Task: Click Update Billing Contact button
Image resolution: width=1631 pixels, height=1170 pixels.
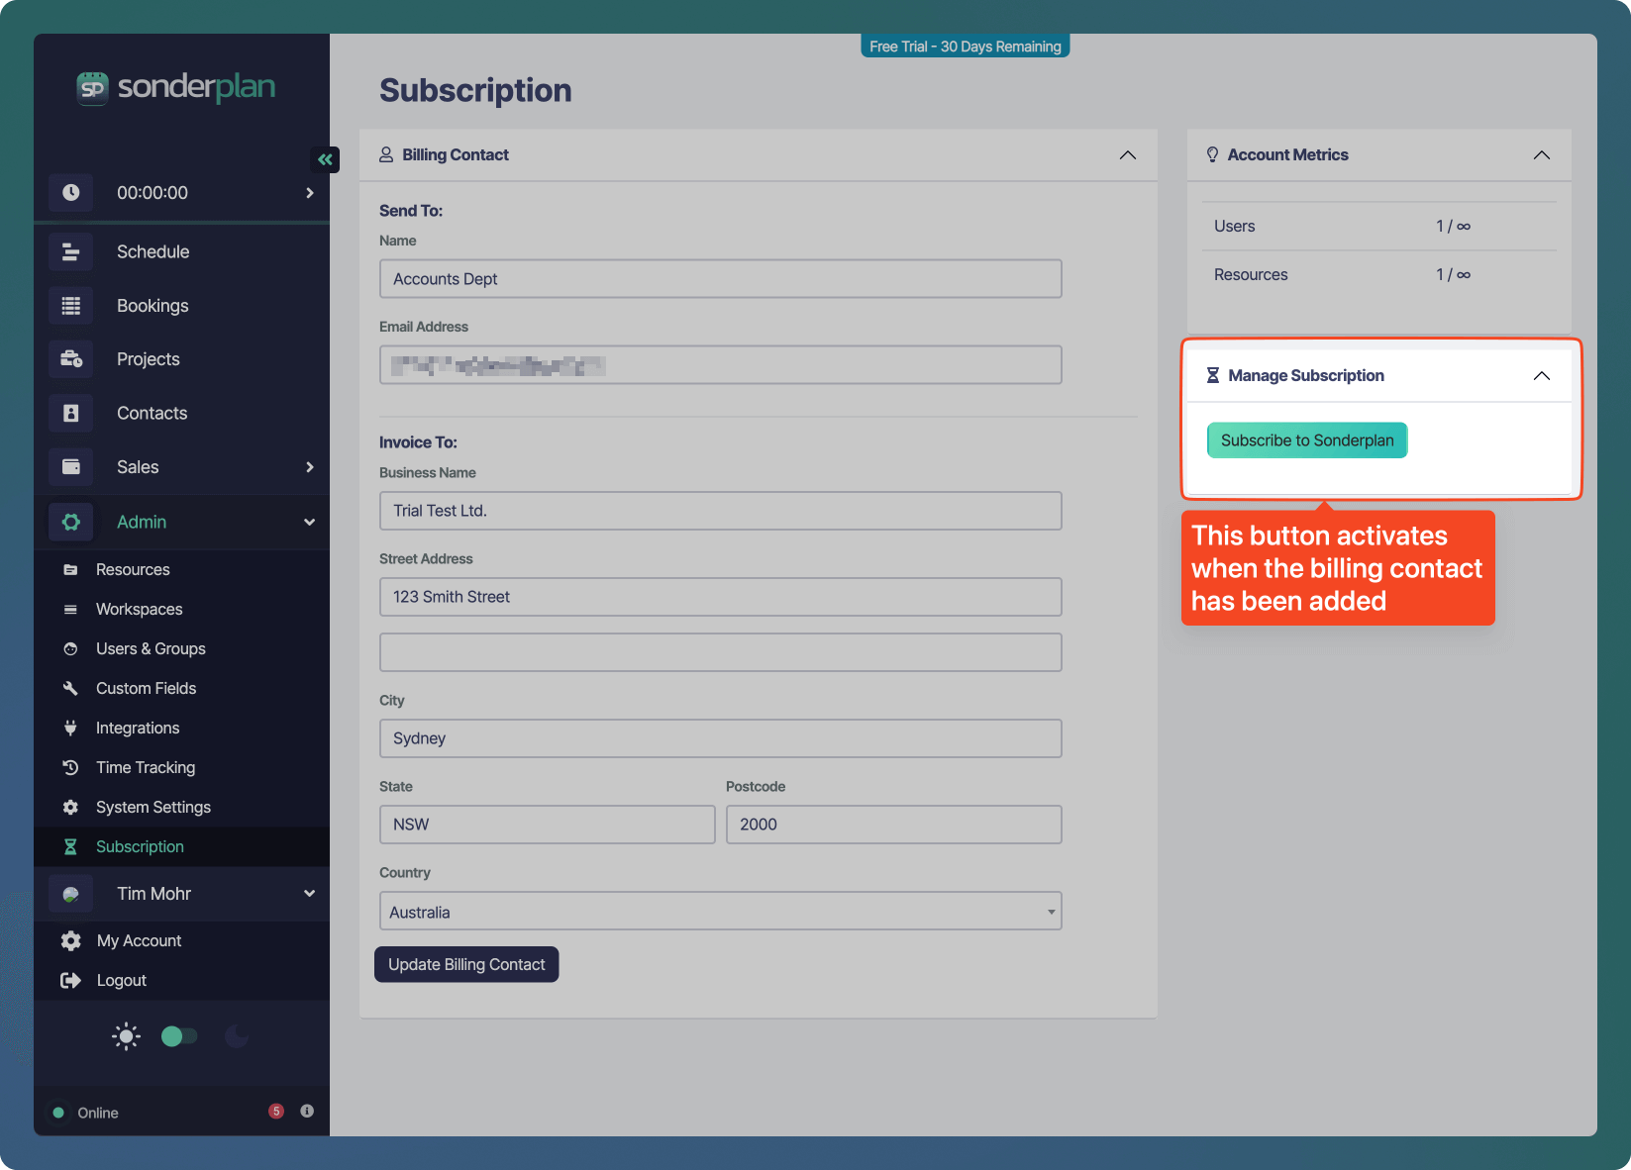Action: (466, 965)
